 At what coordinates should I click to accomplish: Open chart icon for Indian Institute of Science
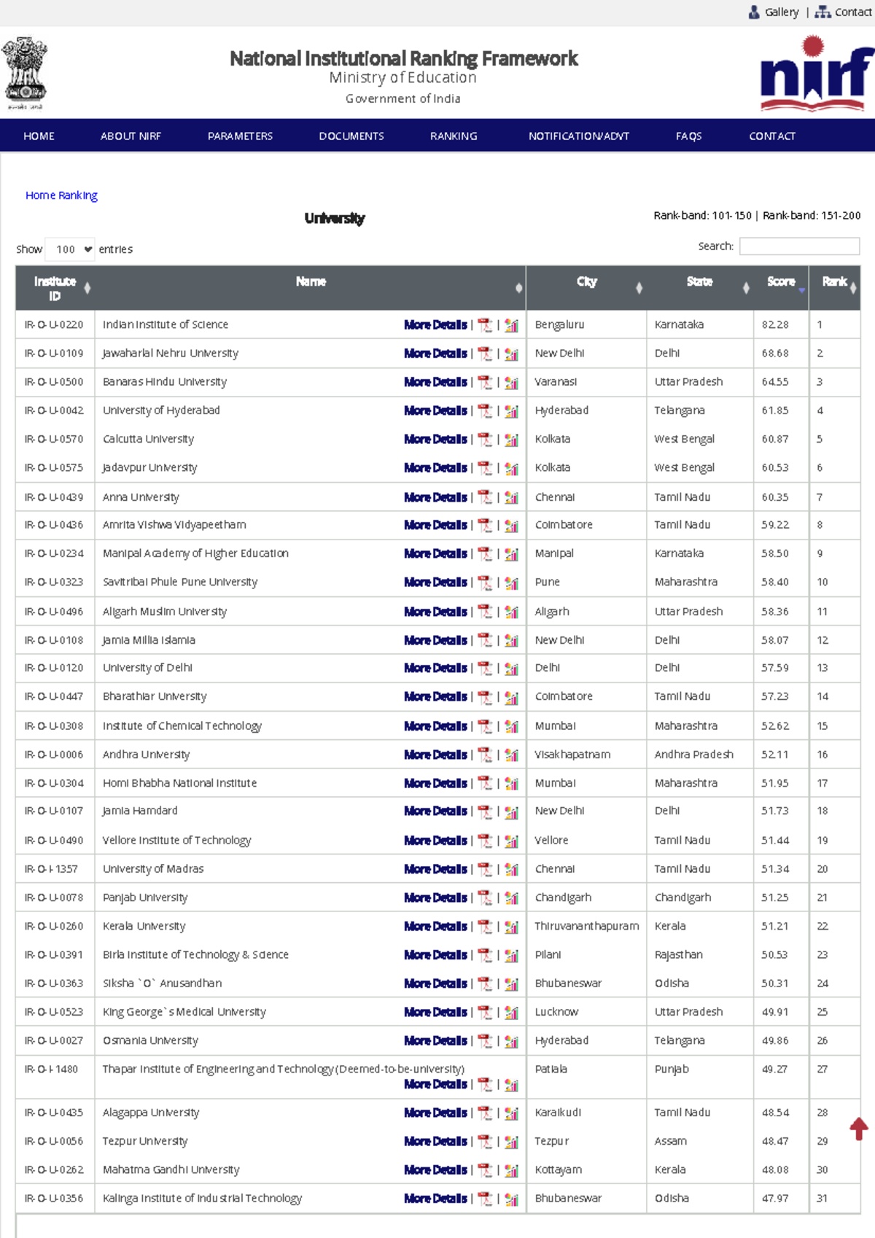pos(511,325)
